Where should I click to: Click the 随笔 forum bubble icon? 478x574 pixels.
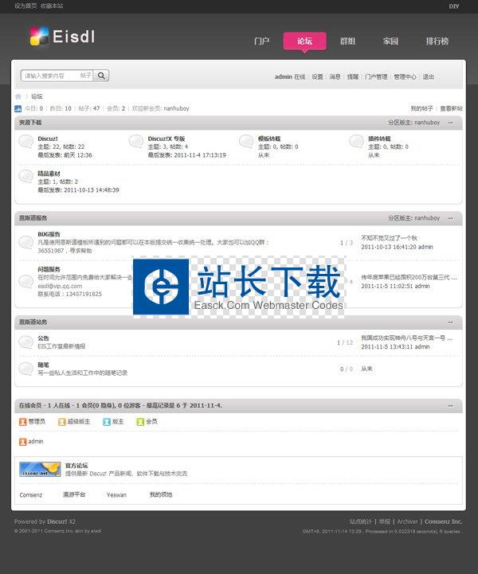(x=26, y=369)
